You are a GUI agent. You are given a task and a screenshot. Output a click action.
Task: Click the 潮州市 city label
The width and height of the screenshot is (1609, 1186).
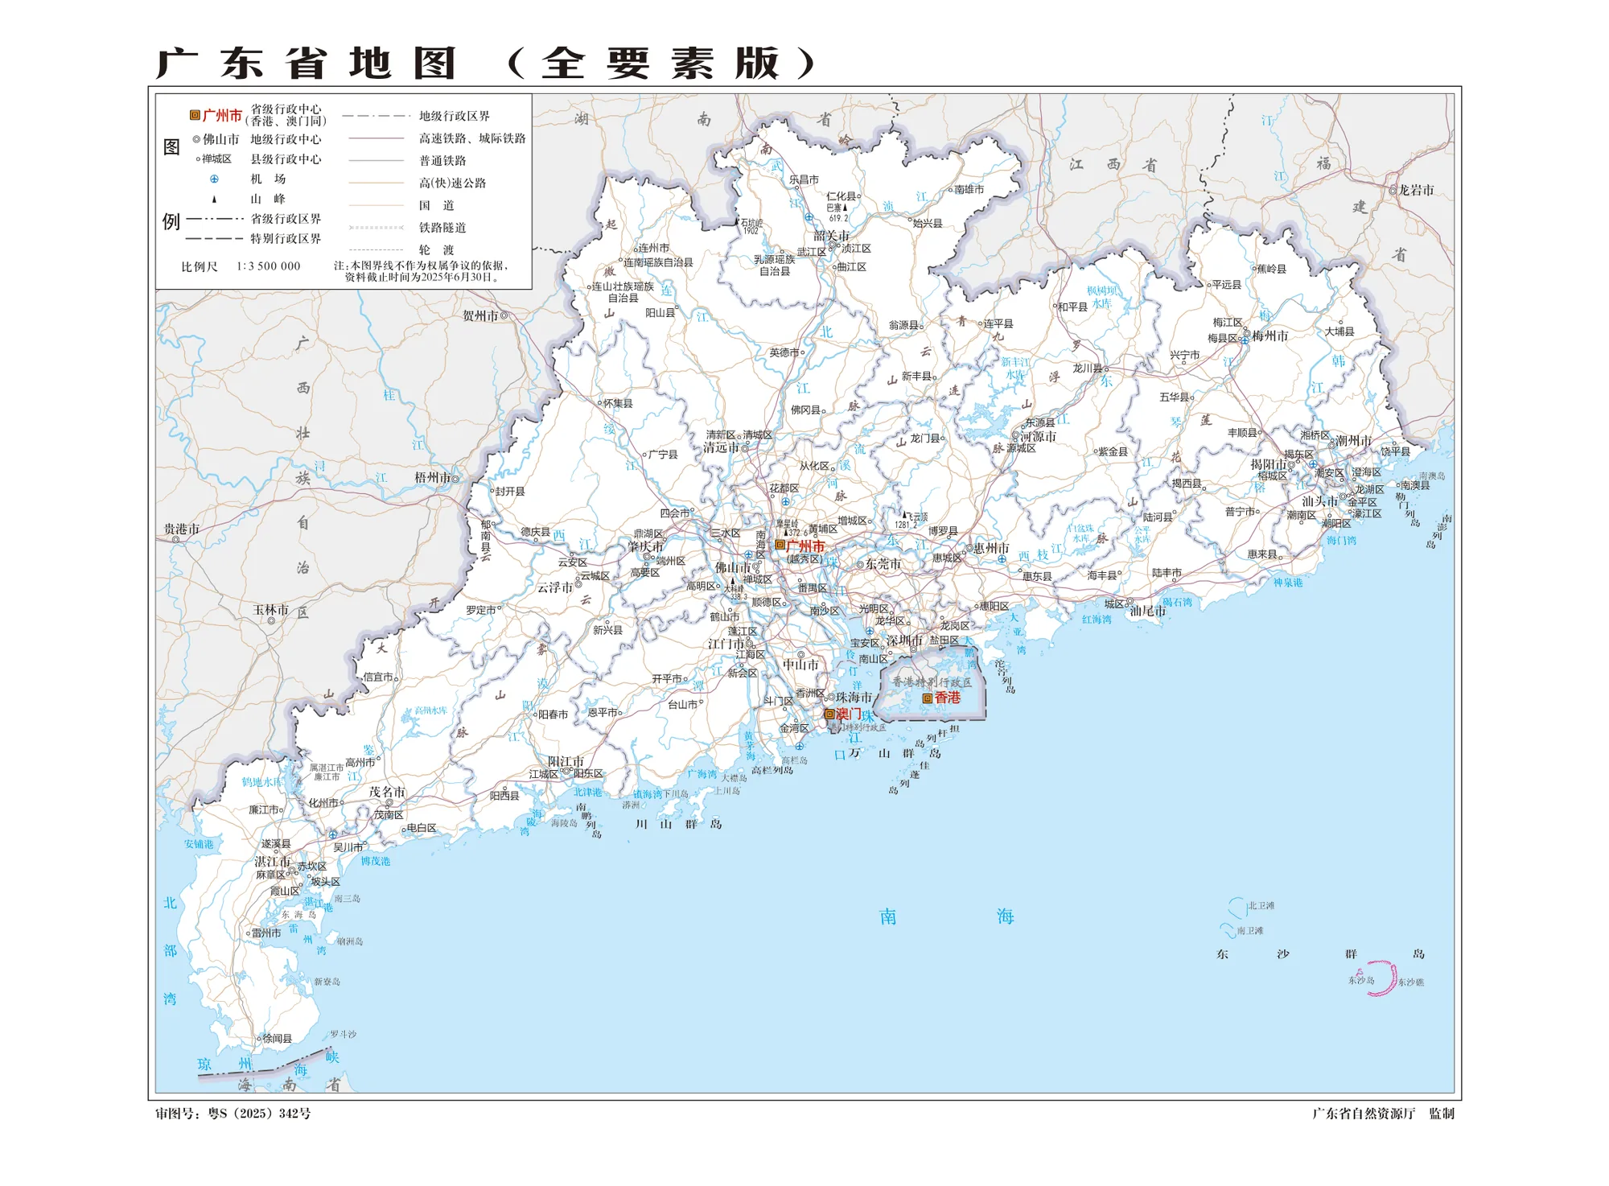1355,441
